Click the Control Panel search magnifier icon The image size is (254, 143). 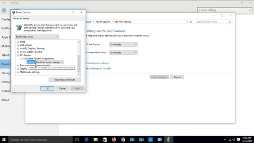pyautogui.click(x=230, y=22)
